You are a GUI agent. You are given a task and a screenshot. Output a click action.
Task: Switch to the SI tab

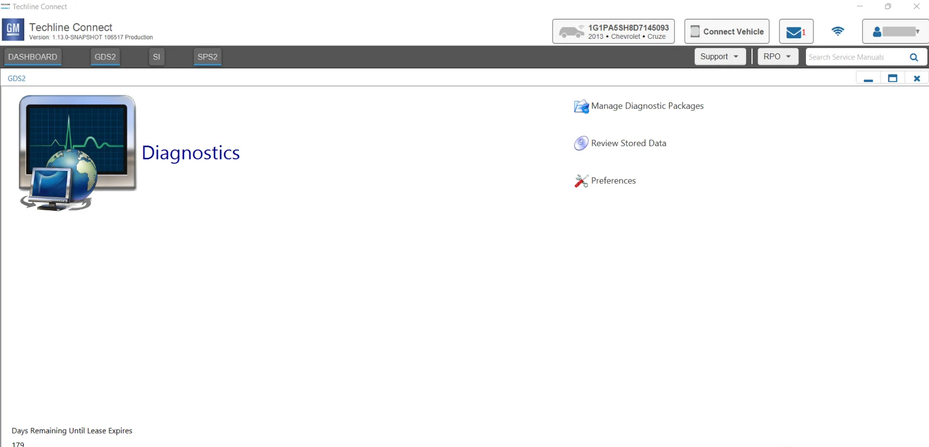click(x=156, y=57)
